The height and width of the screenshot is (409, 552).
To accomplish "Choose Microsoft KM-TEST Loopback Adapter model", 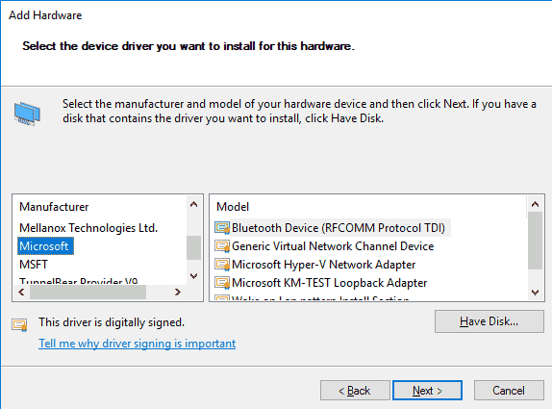I will 329,283.
